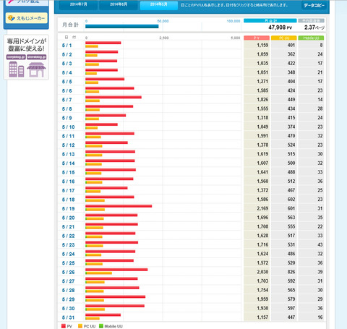
Task: Open date link 5 / 13
Action: point(68,154)
